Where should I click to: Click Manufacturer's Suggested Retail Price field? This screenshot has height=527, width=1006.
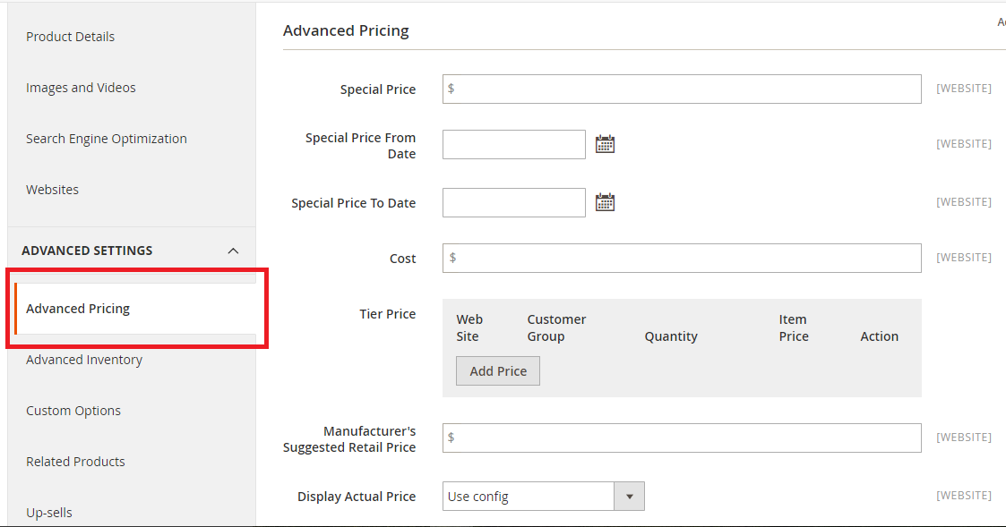(x=681, y=438)
